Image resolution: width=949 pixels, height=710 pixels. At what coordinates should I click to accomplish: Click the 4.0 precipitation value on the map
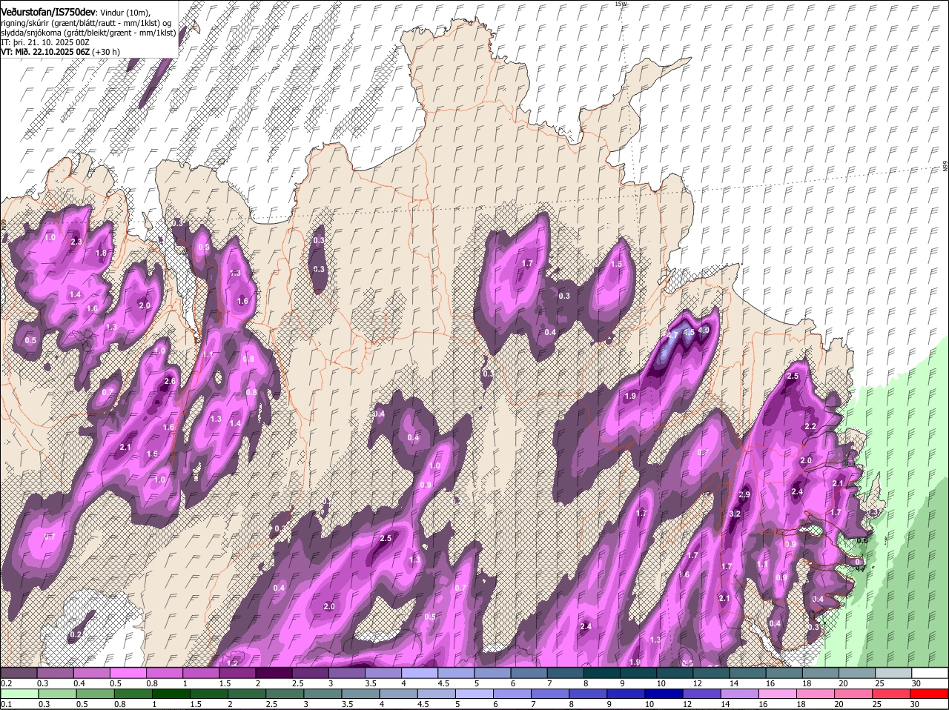click(x=704, y=330)
